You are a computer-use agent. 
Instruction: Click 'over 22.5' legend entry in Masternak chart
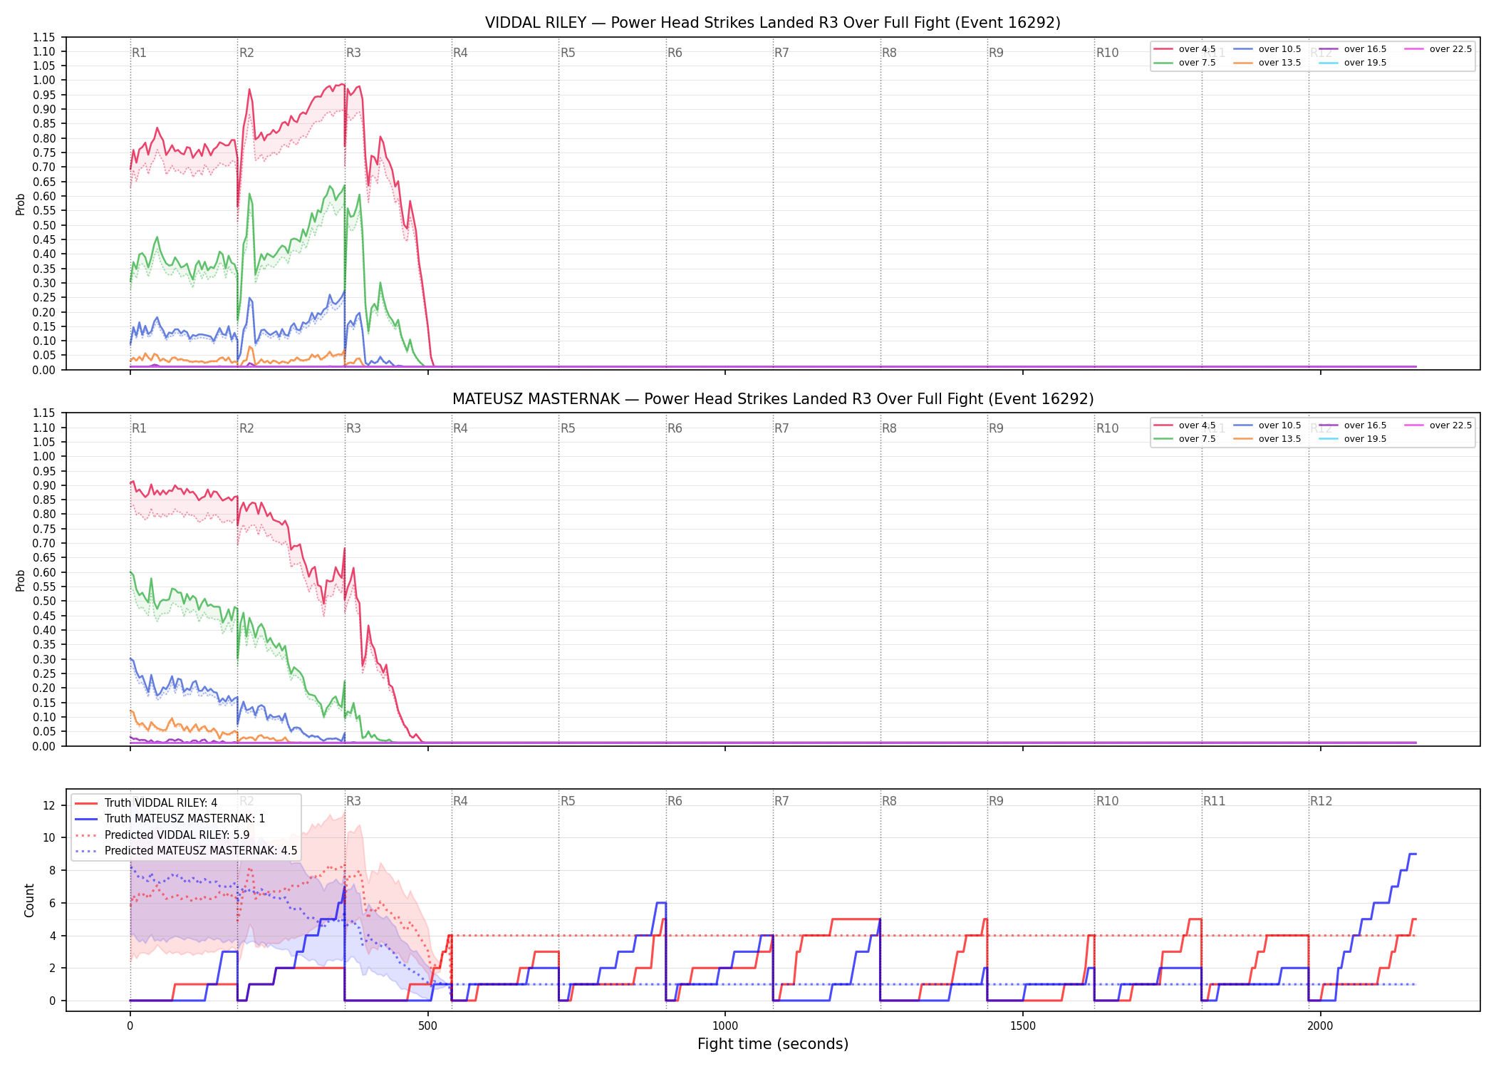[x=1438, y=425]
